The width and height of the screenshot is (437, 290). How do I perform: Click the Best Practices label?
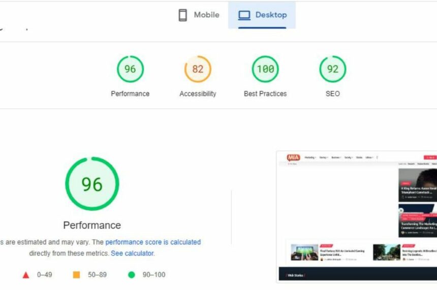tap(265, 93)
